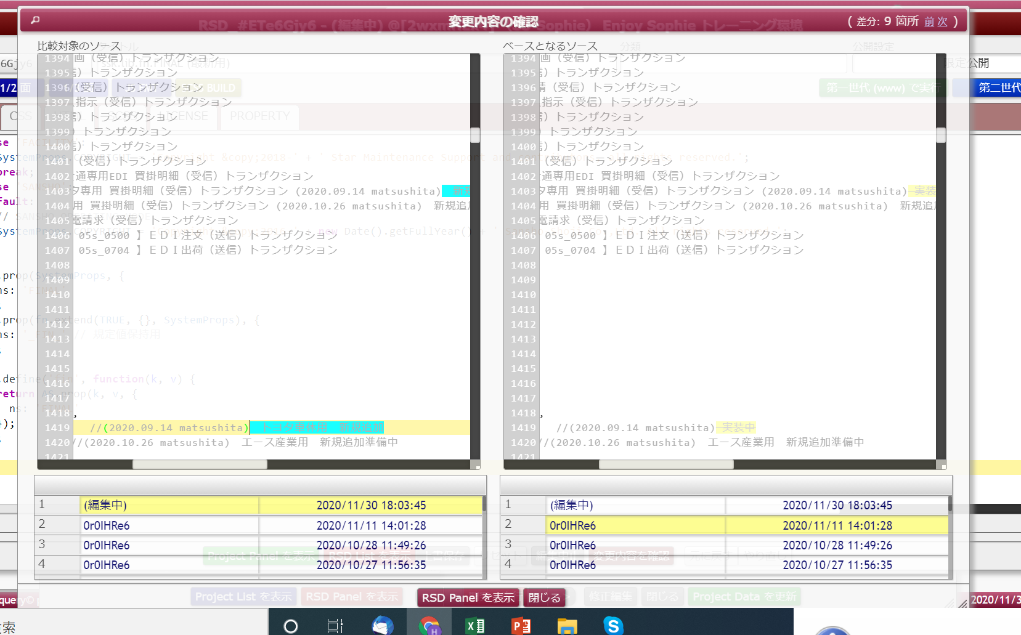Close the dialog with 閉じる button
The width and height of the screenshot is (1021, 635).
tap(544, 597)
